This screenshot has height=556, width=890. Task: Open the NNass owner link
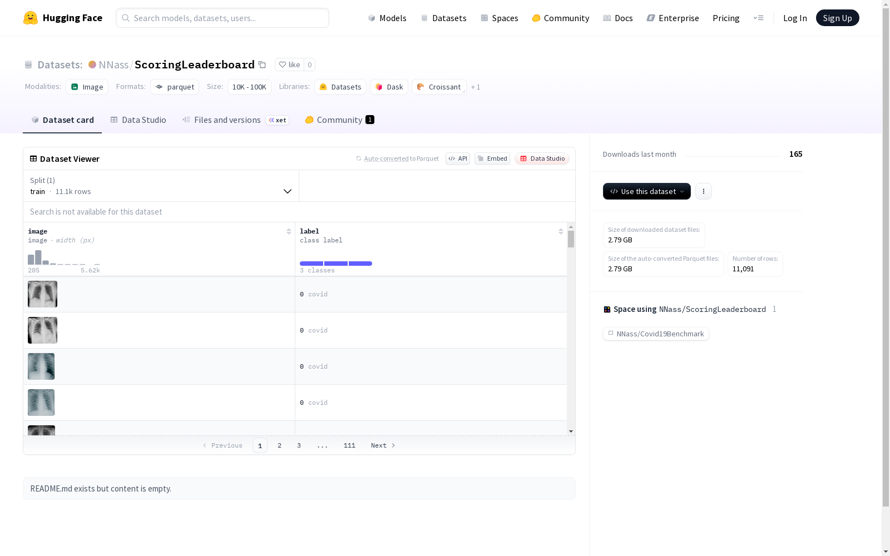pyautogui.click(x=113, y=64)
